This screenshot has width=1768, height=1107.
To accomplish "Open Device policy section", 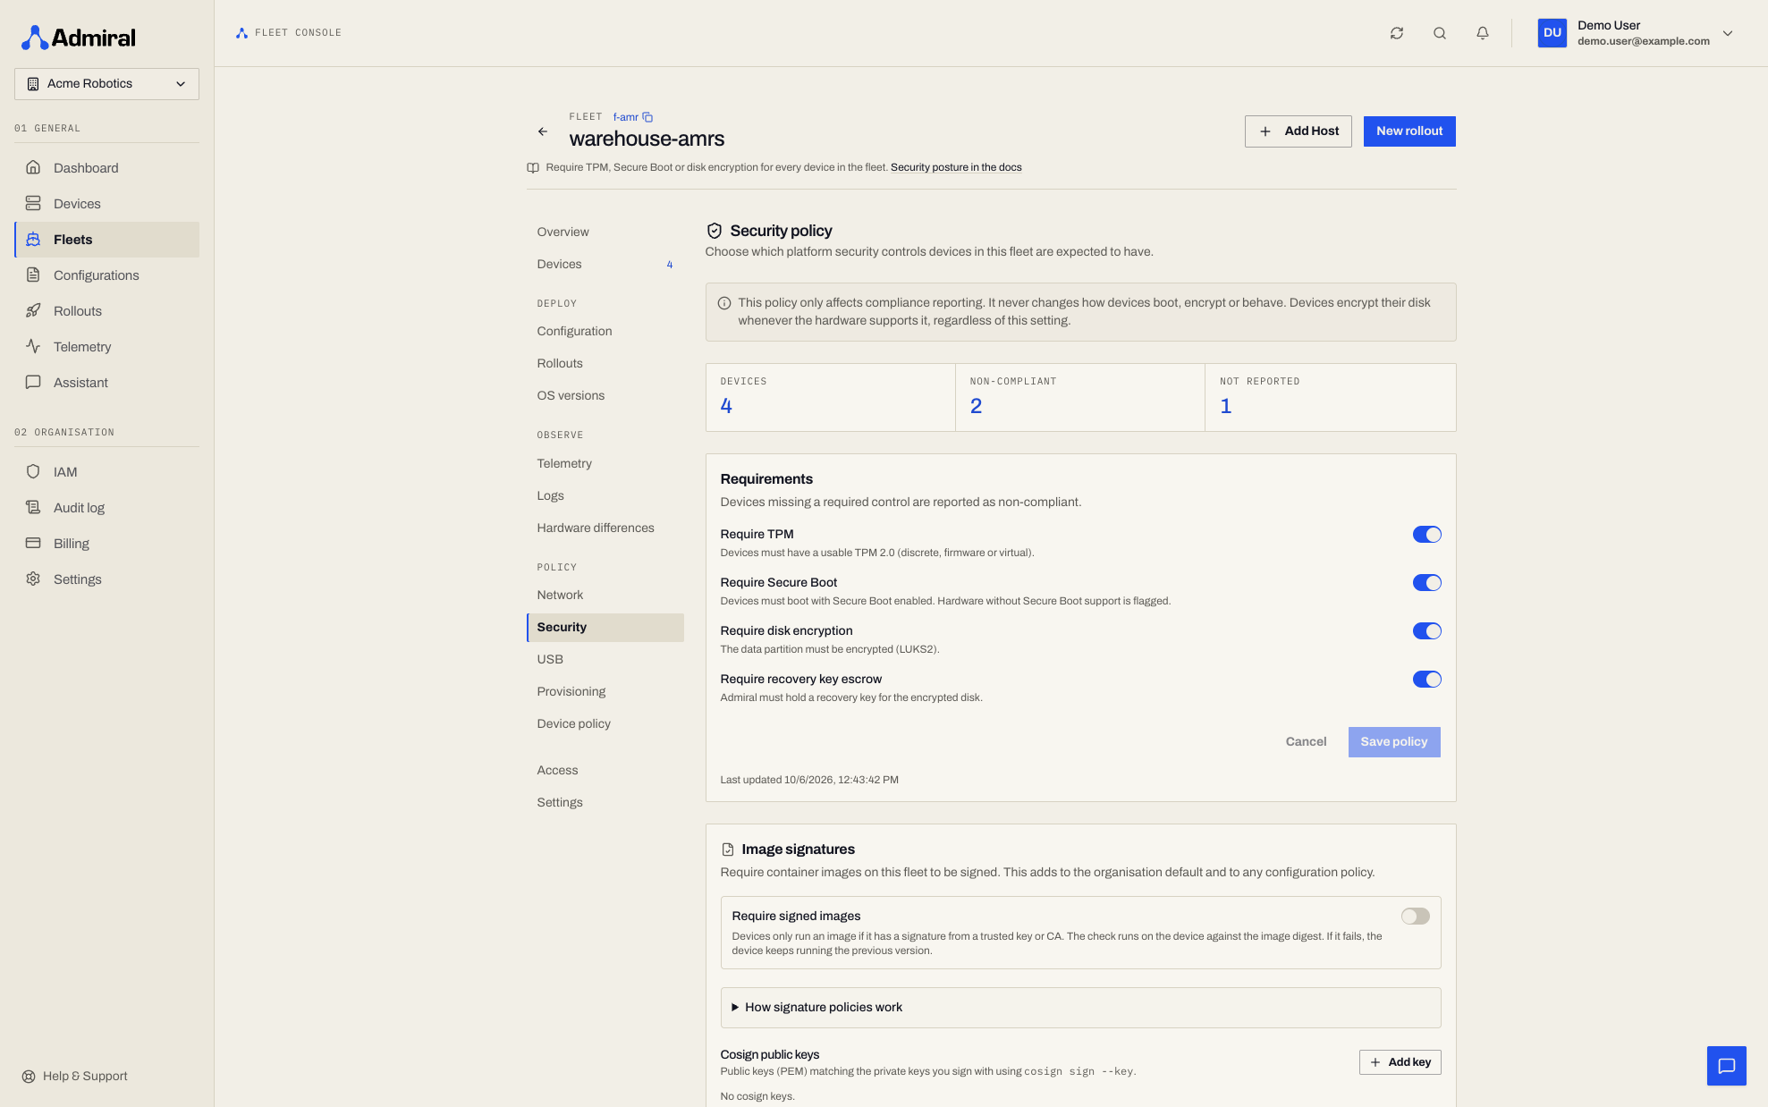I will click(605, 724).
